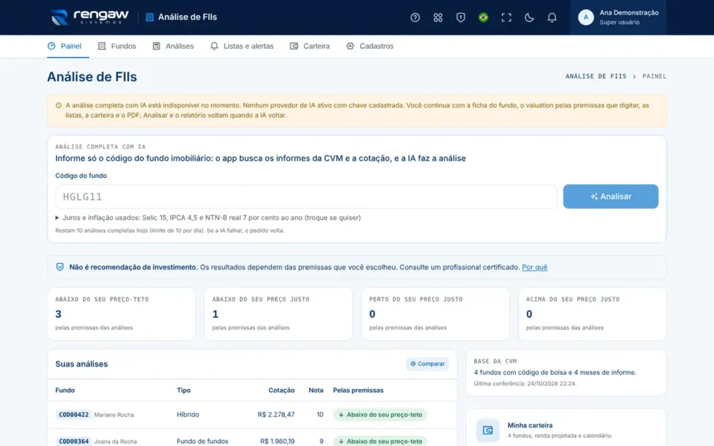Click Joana da Rocha fund name
The image size is (714, 446).
pyautogui.click(x=115, y=441)
